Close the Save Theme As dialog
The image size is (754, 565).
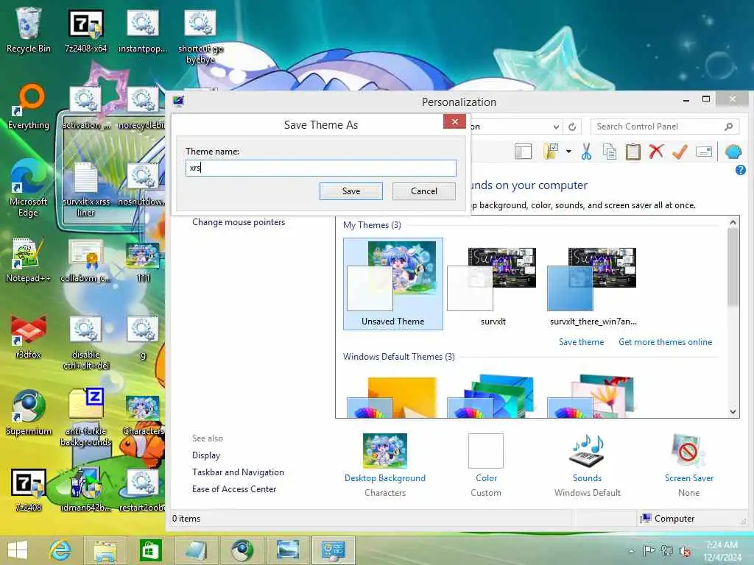(454, 121)
